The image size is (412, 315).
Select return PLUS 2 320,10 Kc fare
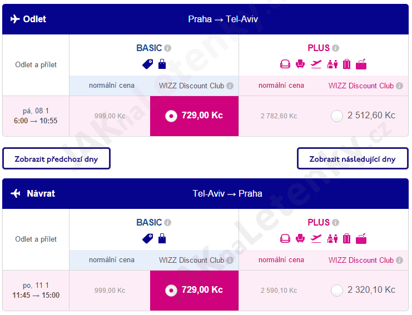coord(336,291)
